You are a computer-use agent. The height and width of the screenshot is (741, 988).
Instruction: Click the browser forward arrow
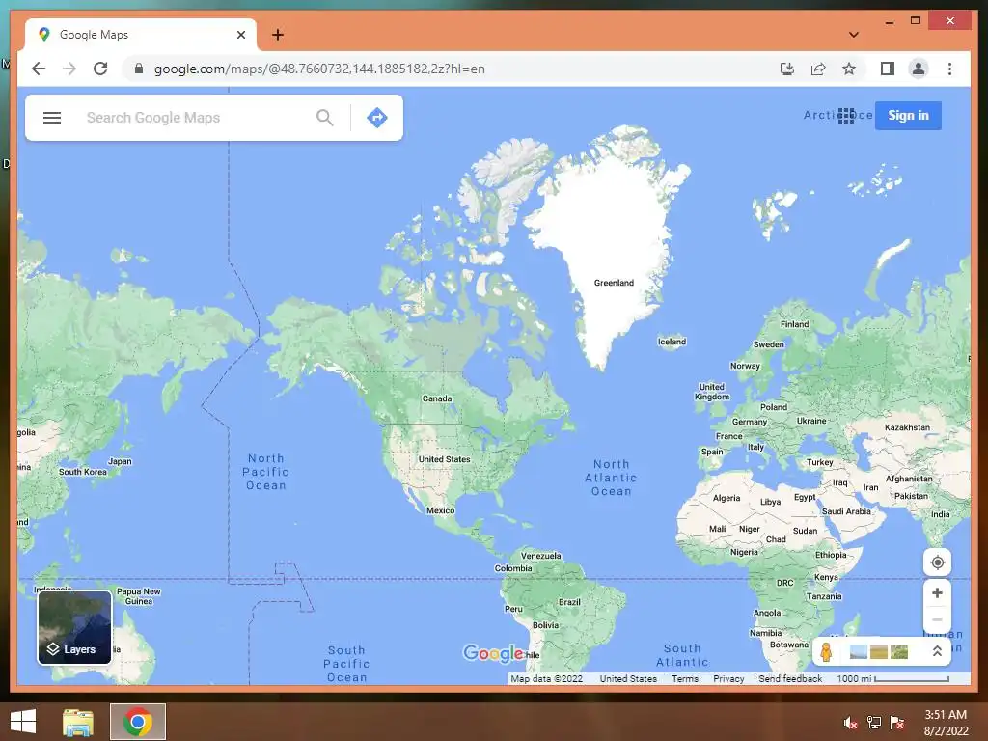coord(69,69)
